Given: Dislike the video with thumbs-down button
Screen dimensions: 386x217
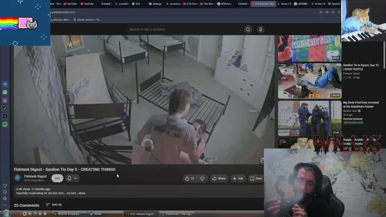Looking at the screenshot, I should coord(202,178).
